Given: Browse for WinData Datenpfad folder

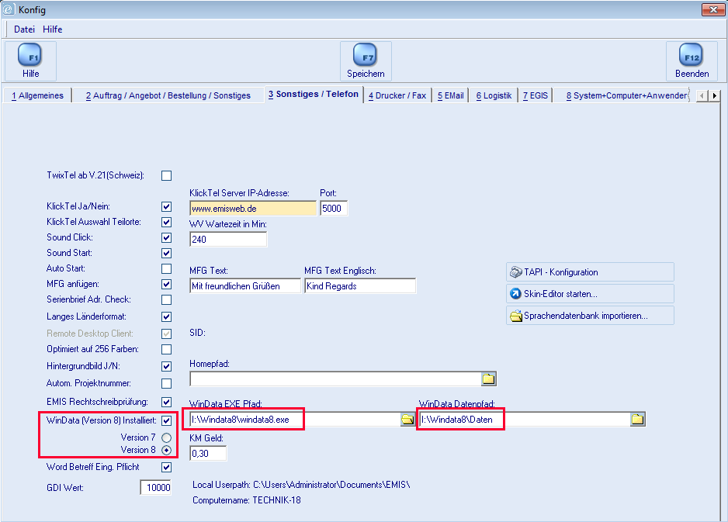Looking at the screenshot, I should (x=637, y=420).
